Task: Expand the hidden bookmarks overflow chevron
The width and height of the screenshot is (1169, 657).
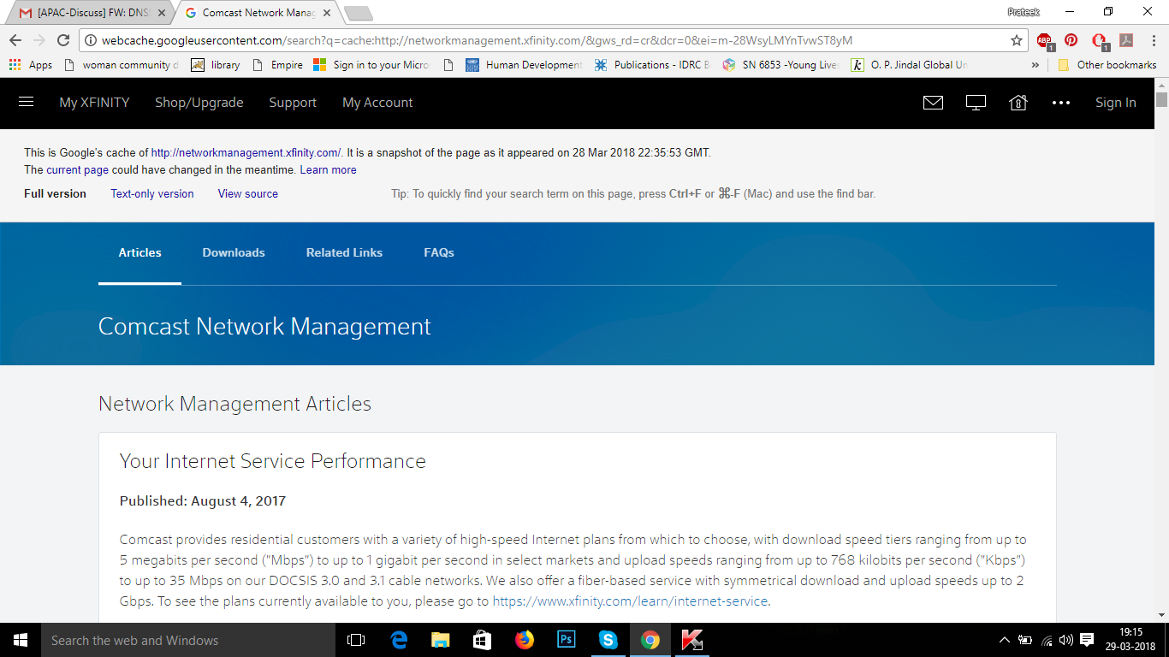Action: click(1035, 65)
